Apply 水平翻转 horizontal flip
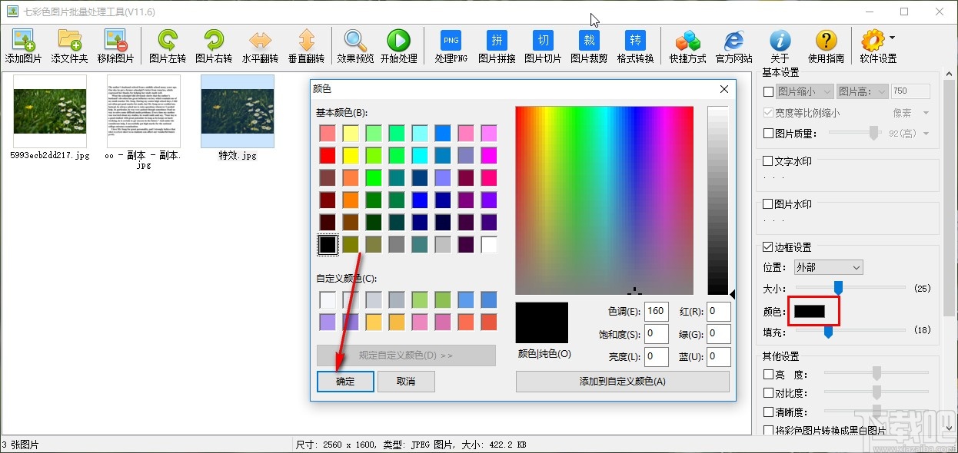The height and width of the screenshot is (453, 958). pos(260,46)
